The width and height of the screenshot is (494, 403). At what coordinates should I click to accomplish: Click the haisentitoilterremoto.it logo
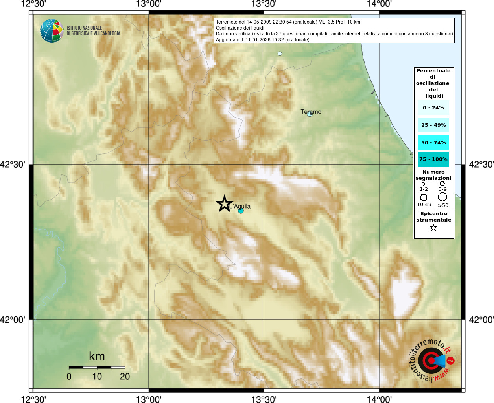(432, 360)
